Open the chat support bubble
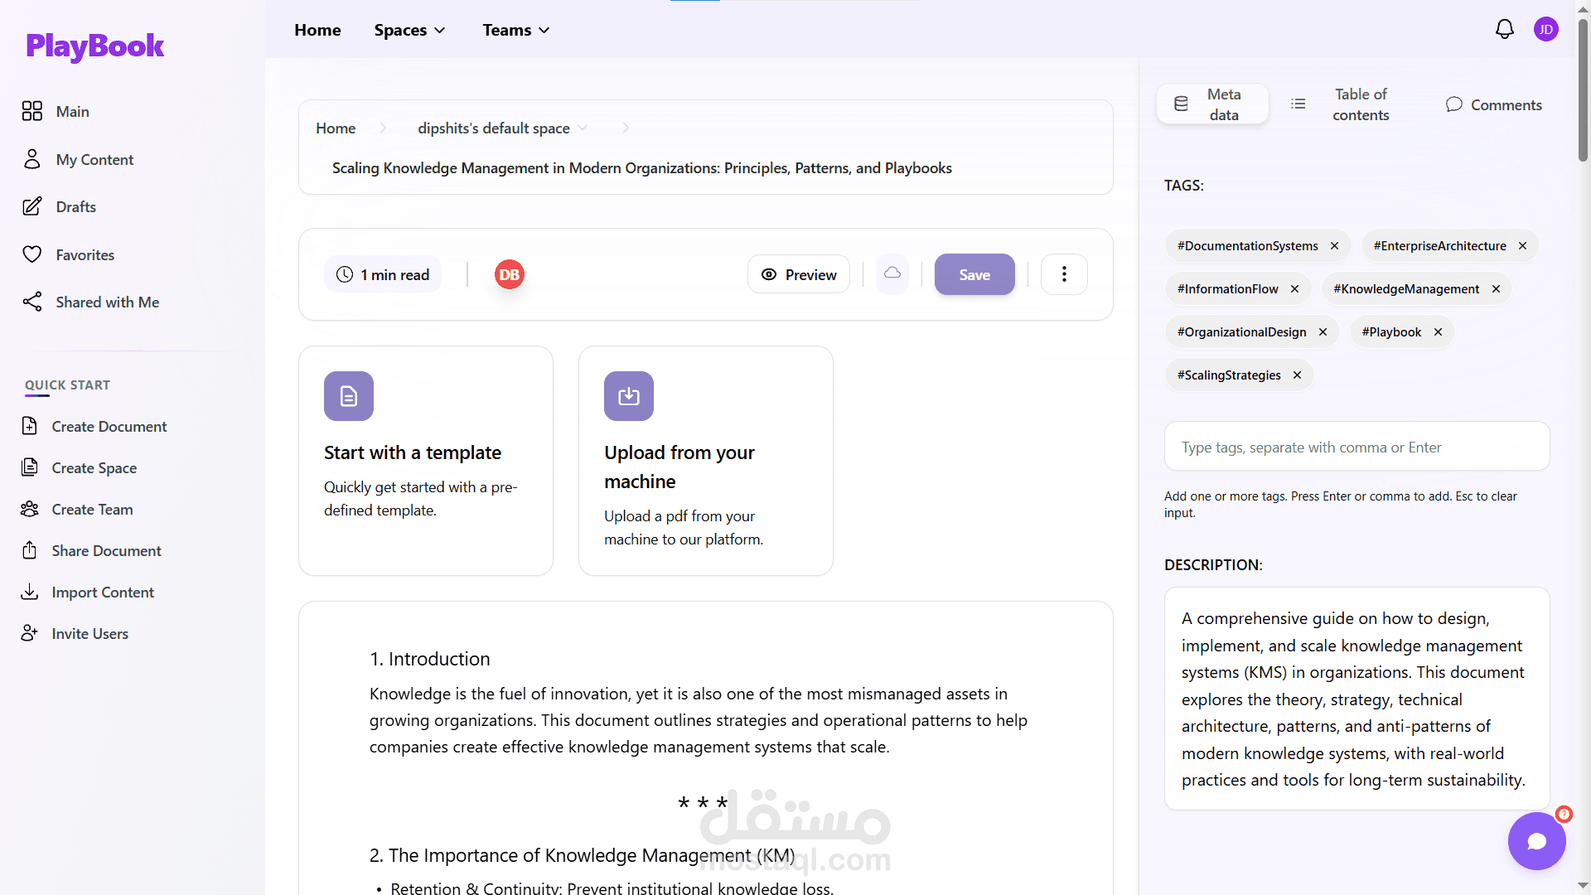Image resolution: width=1591 pixels, height=895 pixels. pyautogui.click(x=1536, y=841)
